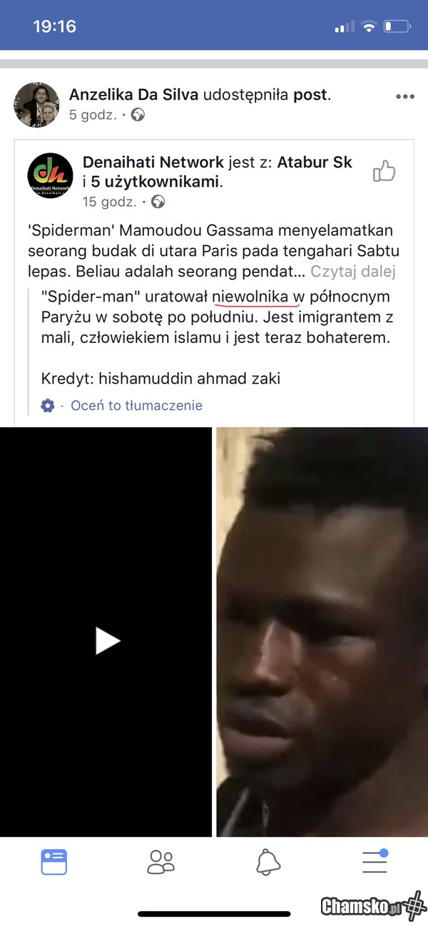The width and height of the screenshot is (428, 926).
Task: Open the notifications bell icon
Action: pos(268,862)
